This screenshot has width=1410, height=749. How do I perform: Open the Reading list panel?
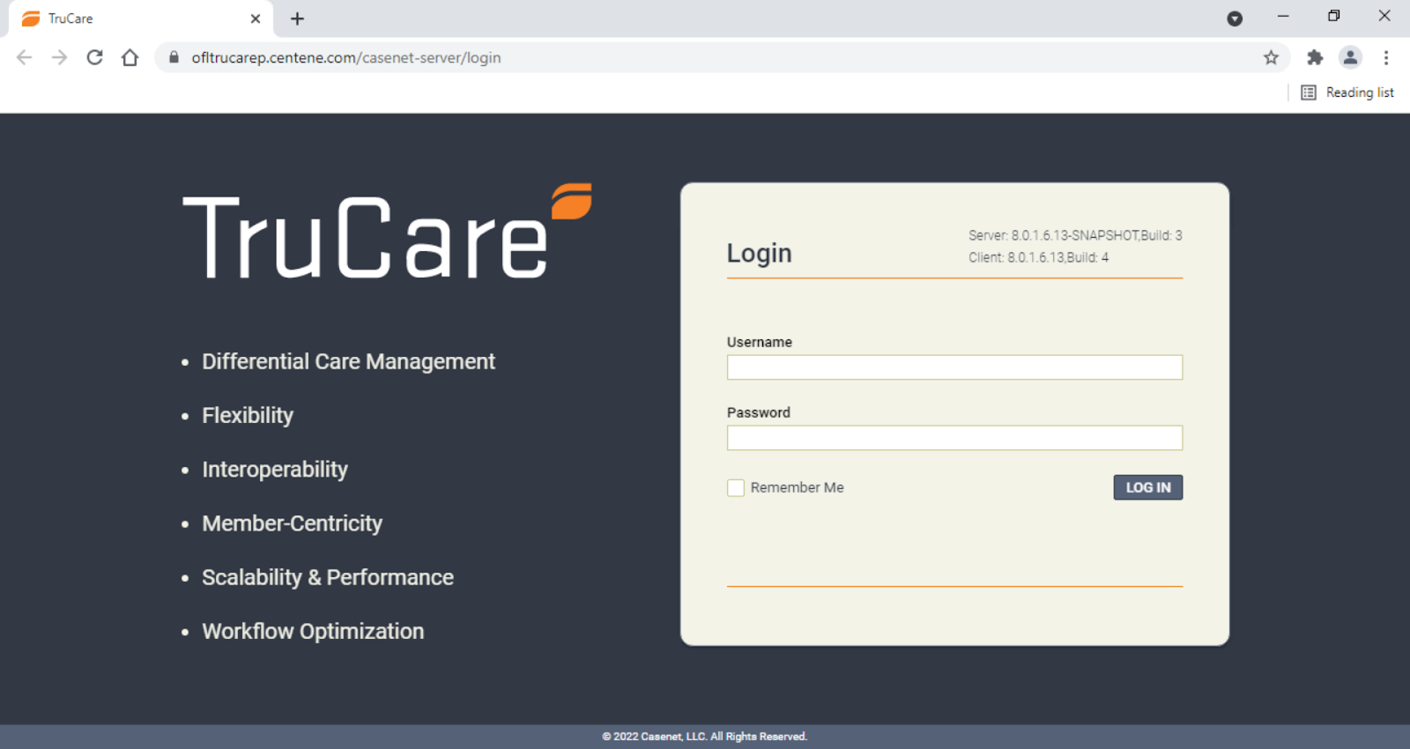tap(1347, 93)
